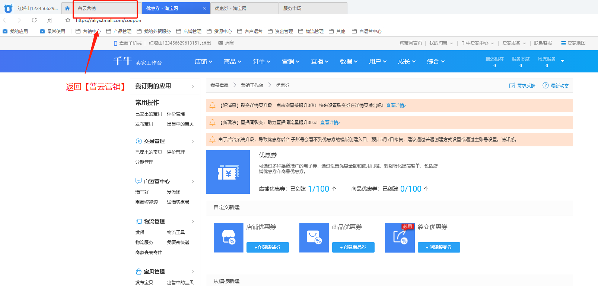Click the 物流管理 truck icon

point(139,221)
